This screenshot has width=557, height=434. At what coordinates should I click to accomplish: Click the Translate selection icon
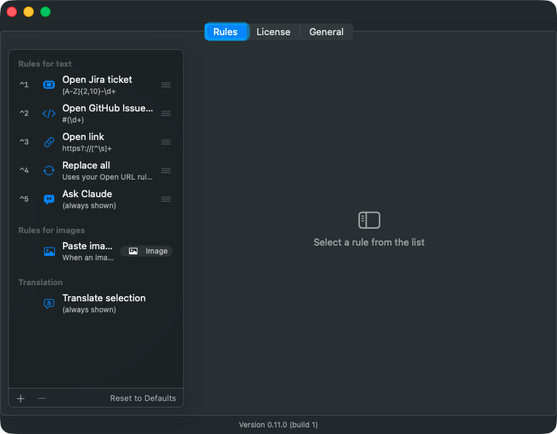[x=49, y=304]
